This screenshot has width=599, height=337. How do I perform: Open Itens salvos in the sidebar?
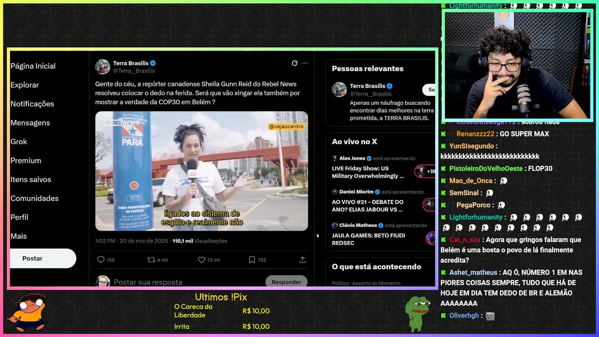click(x=31, y=179)
